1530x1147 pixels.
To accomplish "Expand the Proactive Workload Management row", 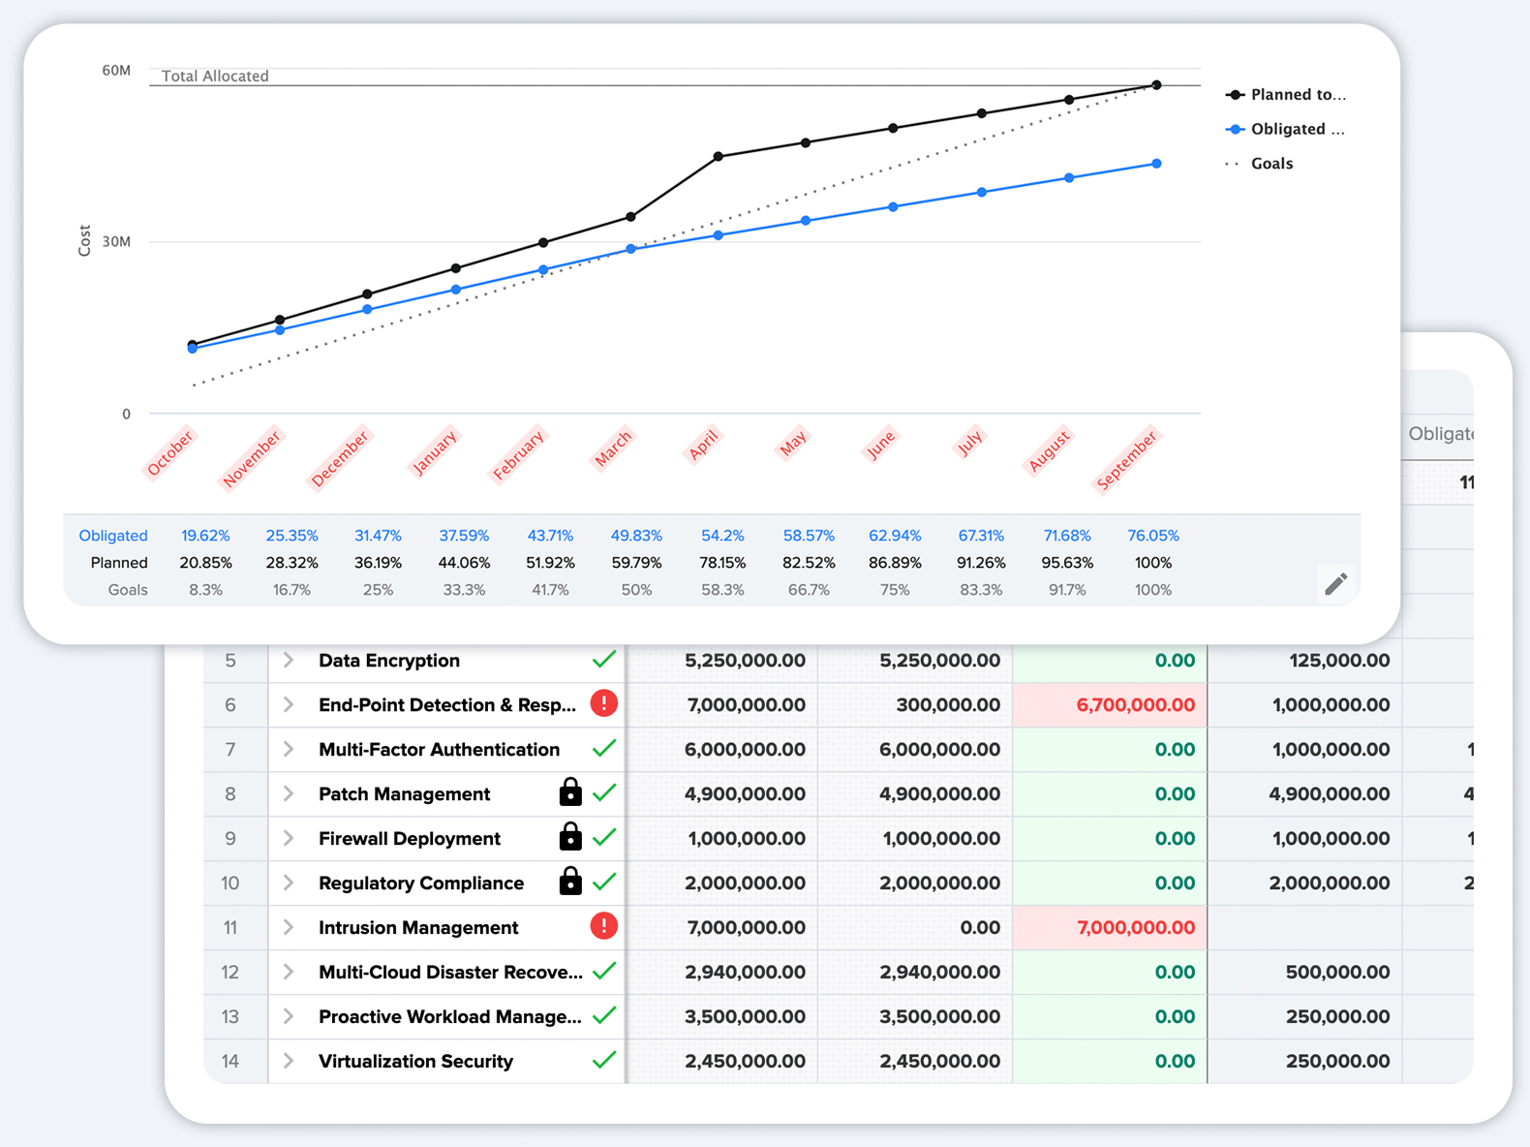I will 289,1016.
